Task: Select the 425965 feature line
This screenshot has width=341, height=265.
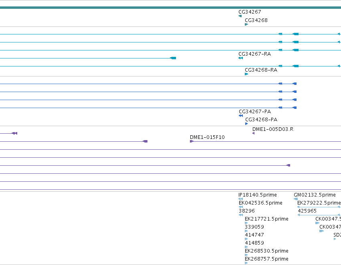Action: (x=319, y=215)
